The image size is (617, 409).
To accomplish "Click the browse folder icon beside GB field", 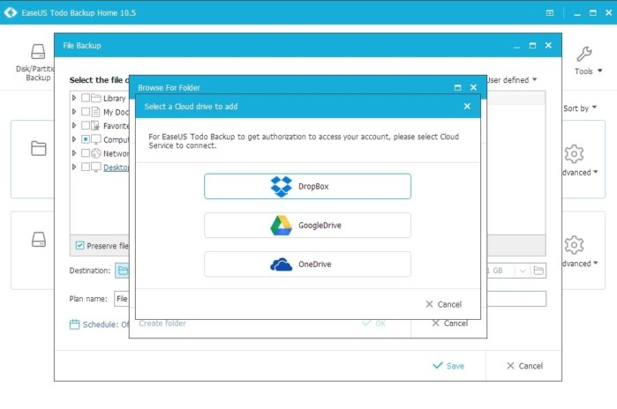I will coord(538,271).
